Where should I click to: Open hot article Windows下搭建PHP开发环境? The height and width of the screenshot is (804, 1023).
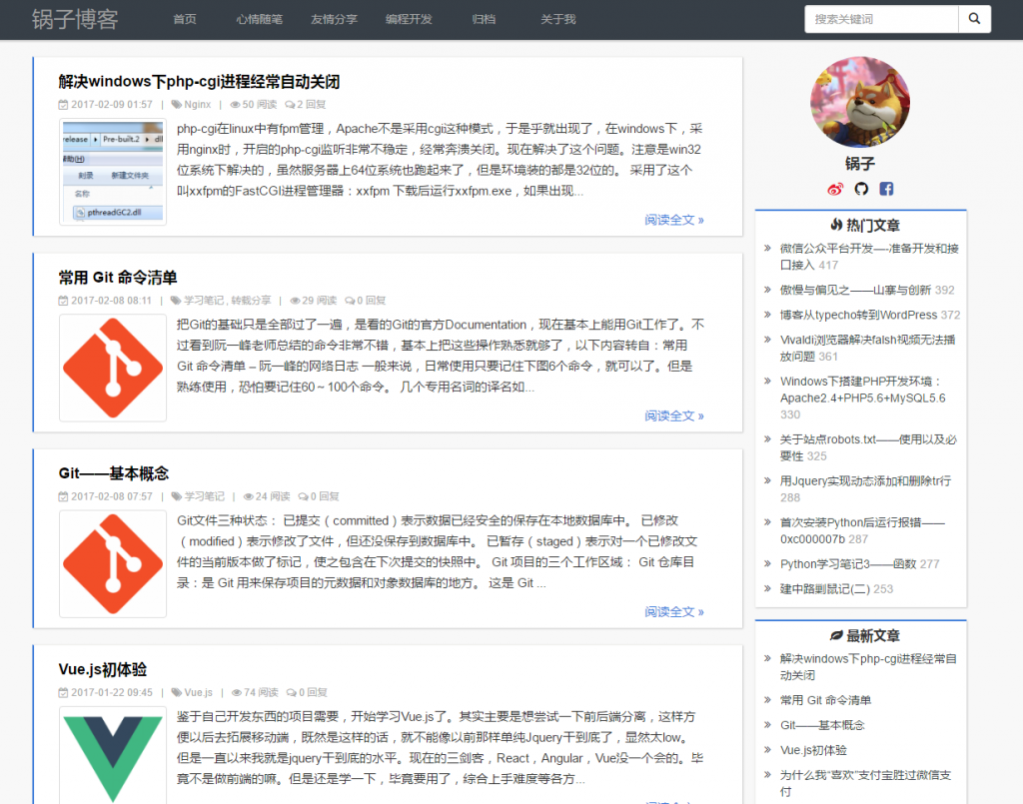coord(862,390)
